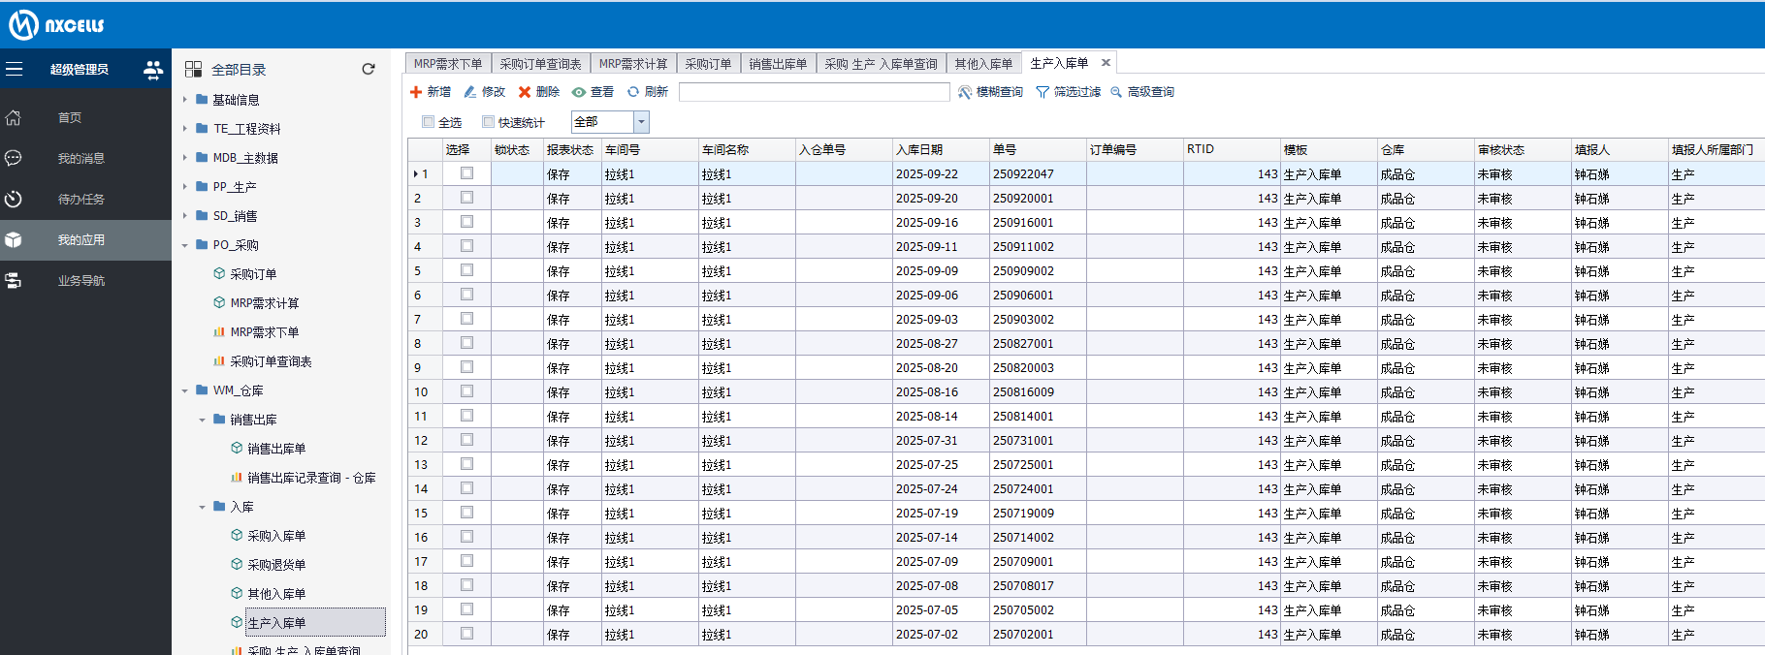The height and width of the screenshot is (655, 1765).
Task: Open the 全部 filter dropdown
Action: point(641,122)
